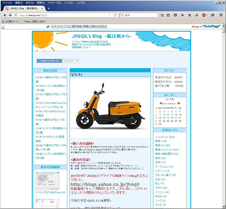Open the 編集 menu

(19, 3)
